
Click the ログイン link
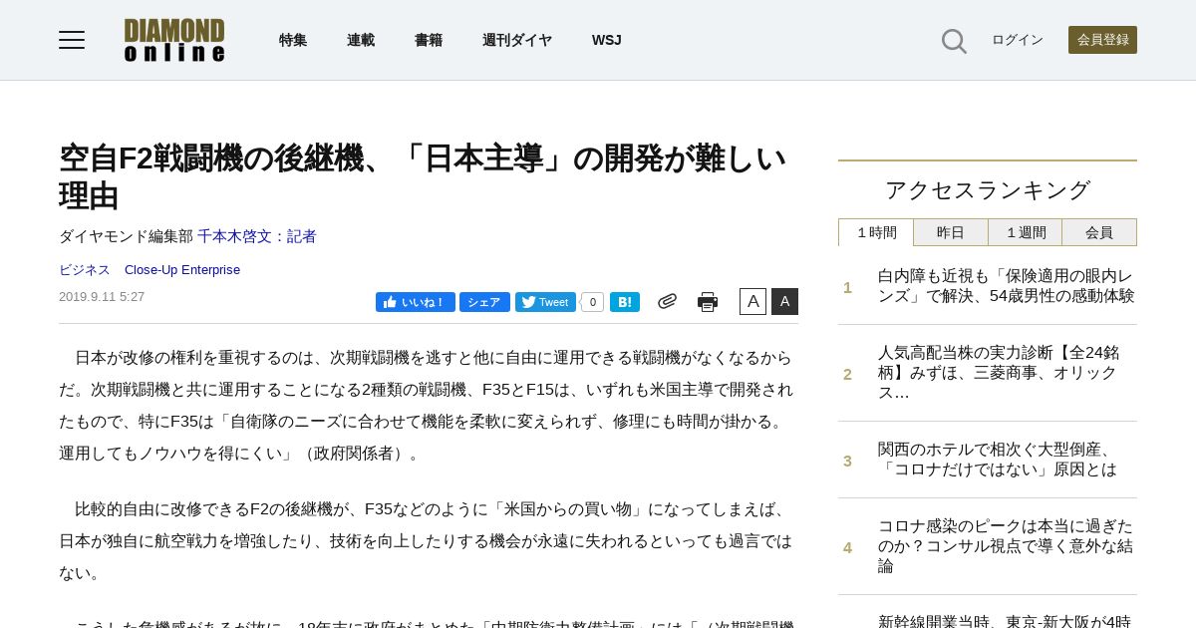(1018, 40)
